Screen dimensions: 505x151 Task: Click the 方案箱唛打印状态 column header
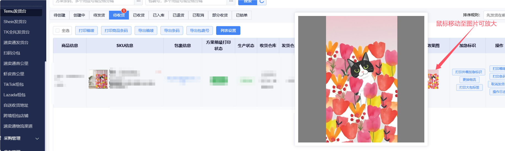(x=218, y=45)
